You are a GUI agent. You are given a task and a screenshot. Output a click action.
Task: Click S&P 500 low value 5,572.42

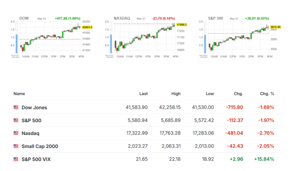[204, 120]
